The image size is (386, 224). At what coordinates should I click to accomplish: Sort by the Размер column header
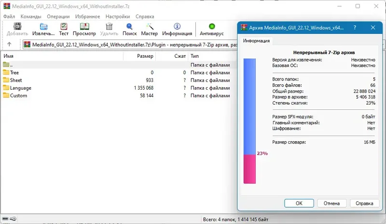pyautogui.click(x=139, y=56)
